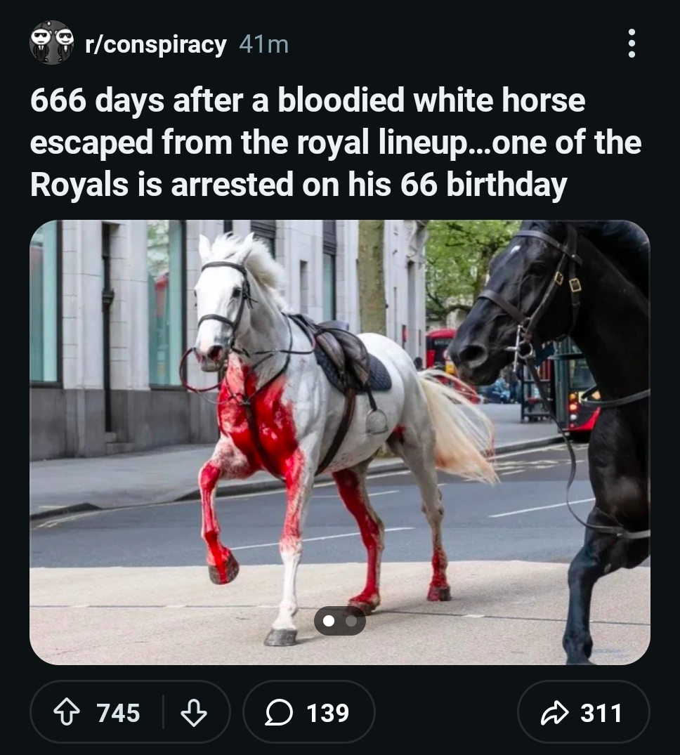Screen dimensions: 680x755
Task: Upvote the post with the up arrow
Action: click(x=67, y=713)
